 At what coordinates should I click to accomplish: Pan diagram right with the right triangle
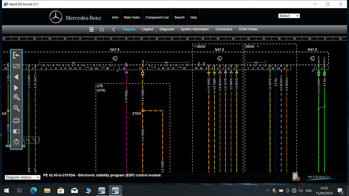(16, 88)
